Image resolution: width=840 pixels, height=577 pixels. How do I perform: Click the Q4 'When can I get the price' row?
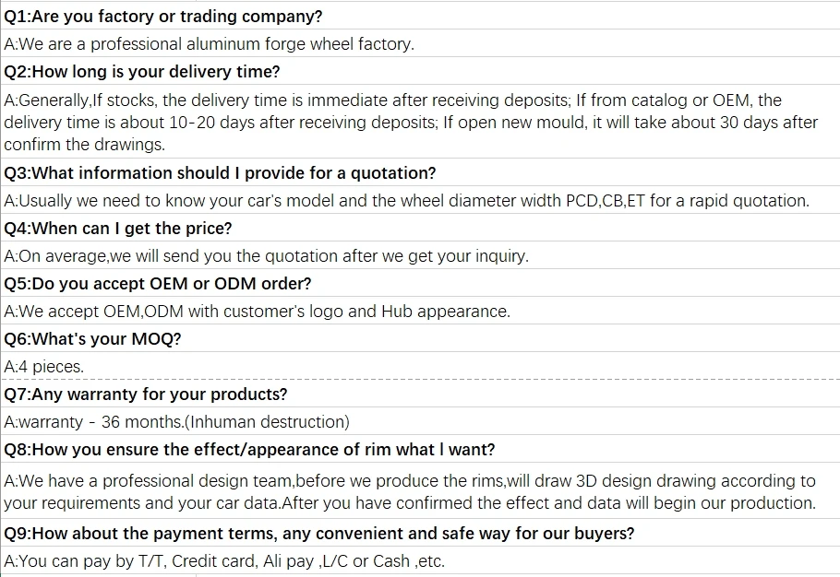tap(118, 229)
